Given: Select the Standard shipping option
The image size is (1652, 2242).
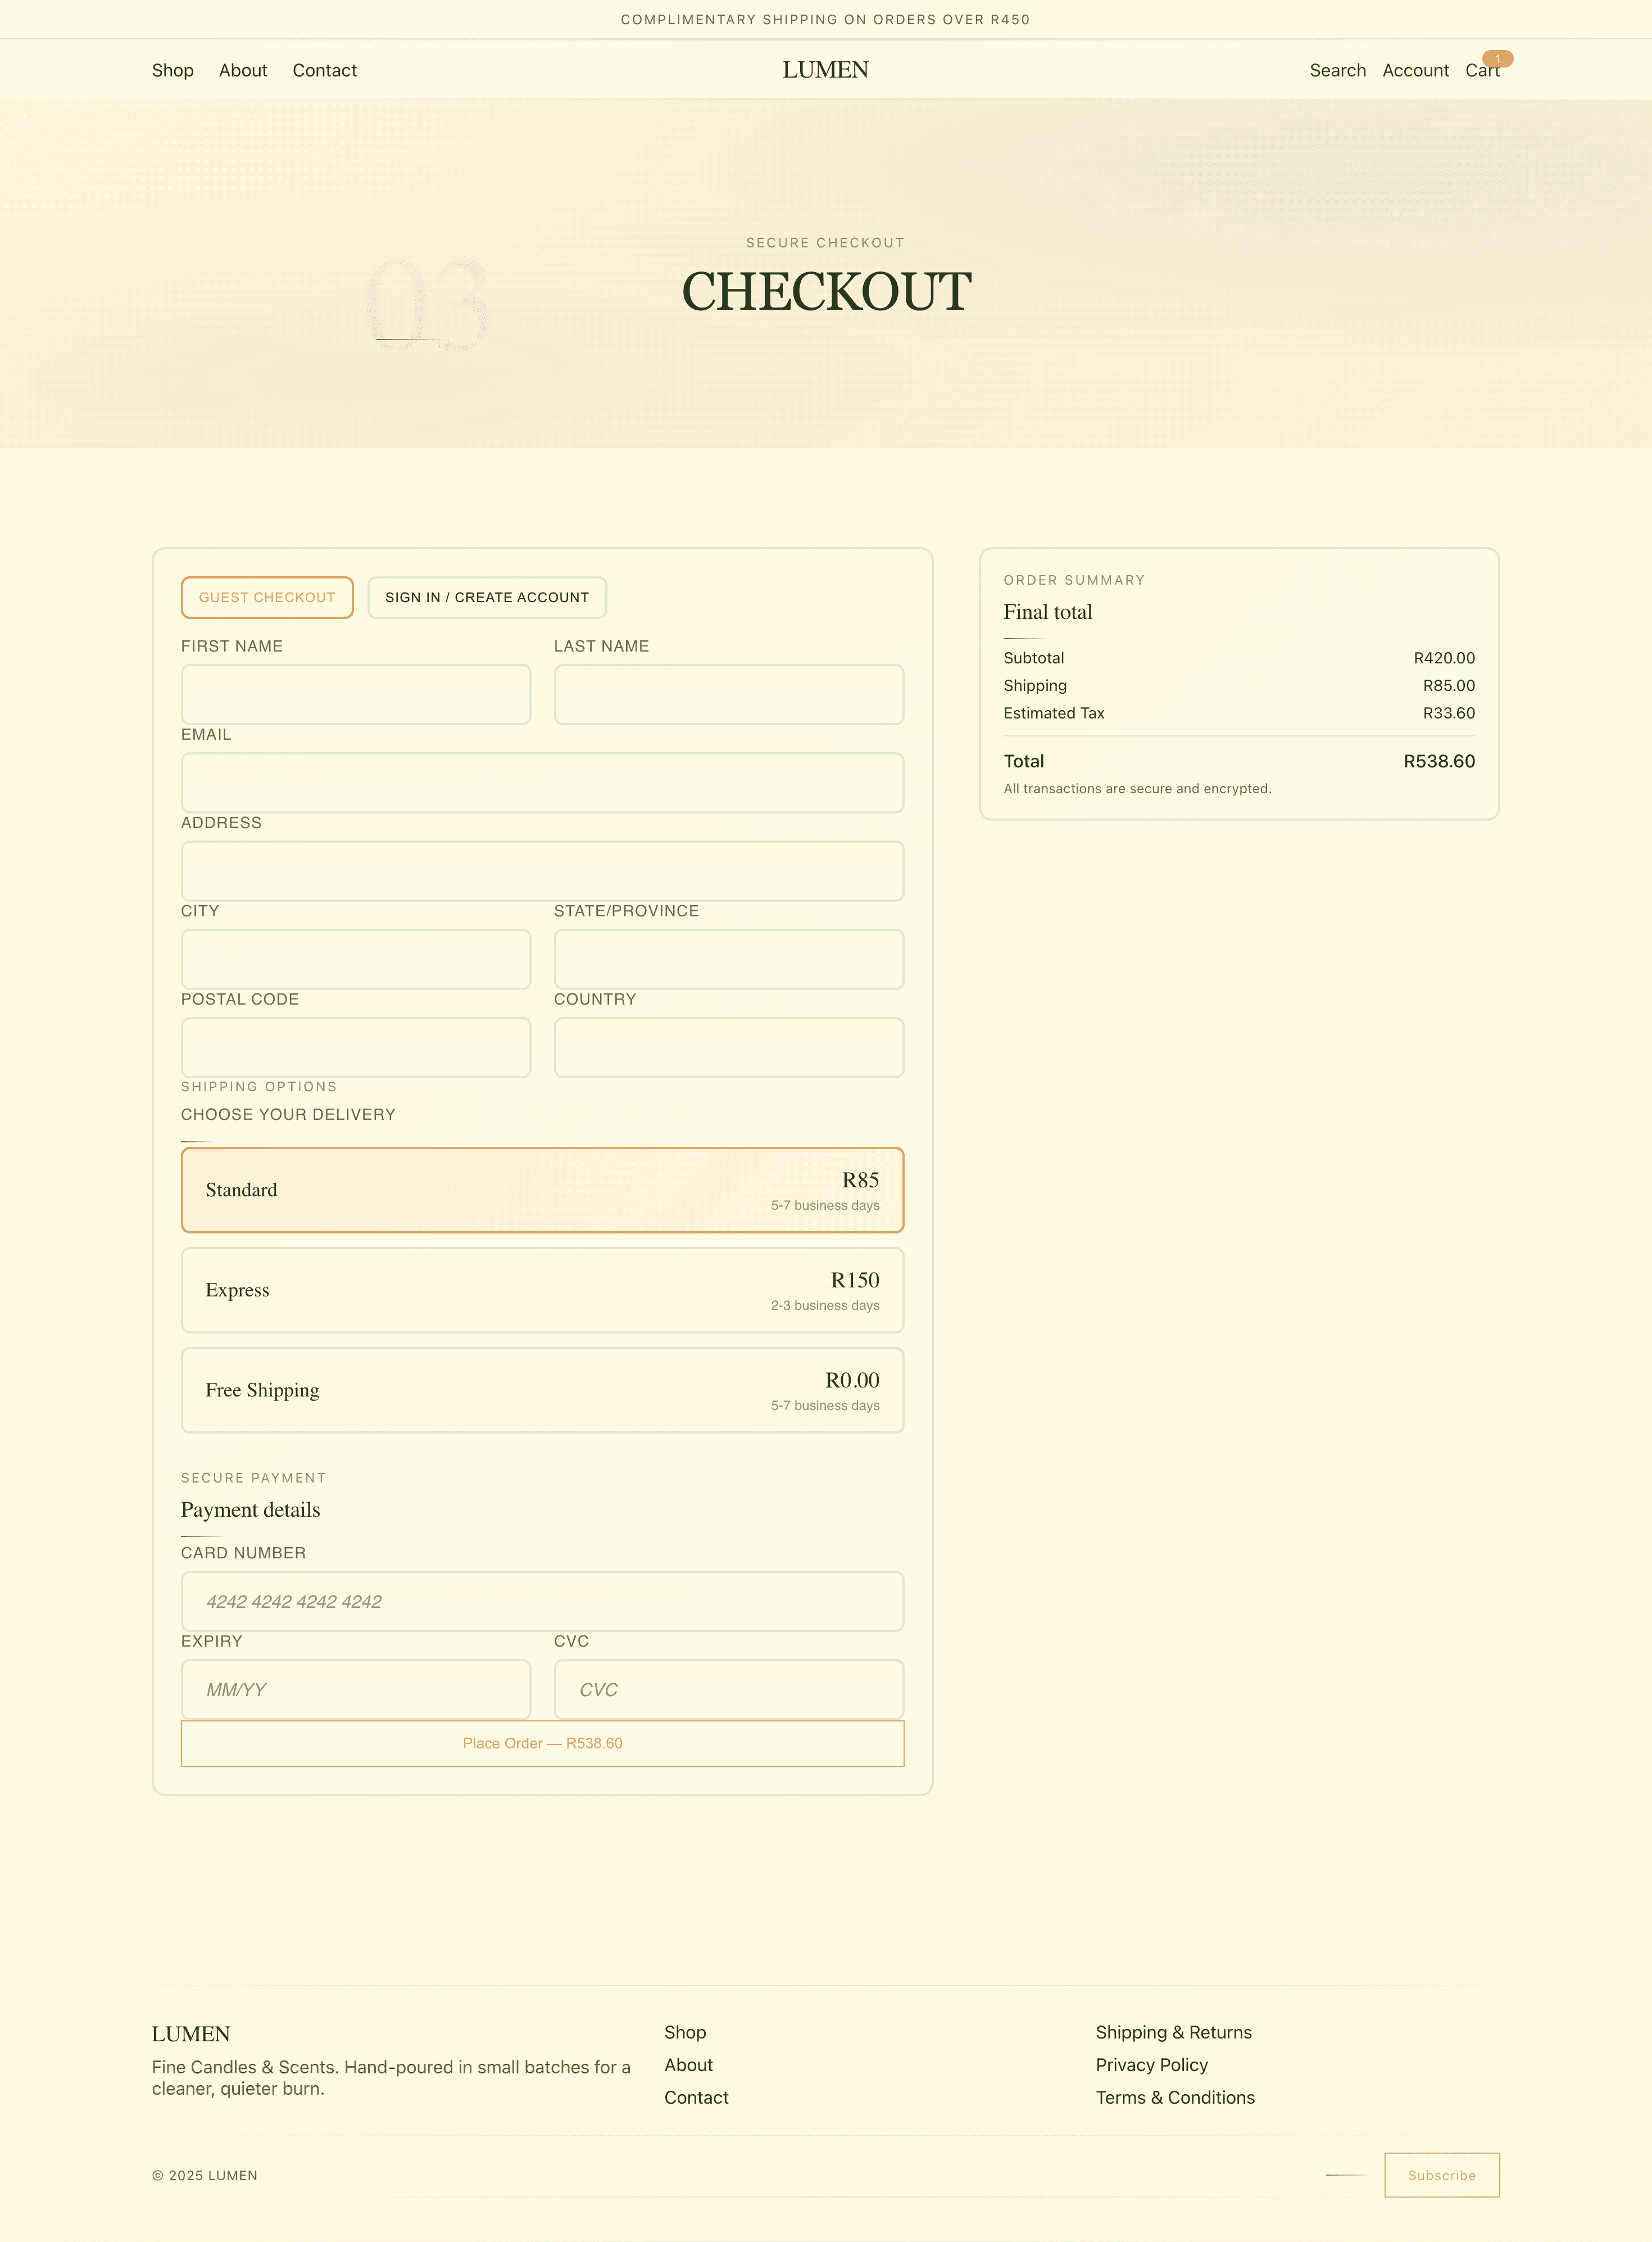Looking at the screenshot, I should point(542,1190).
